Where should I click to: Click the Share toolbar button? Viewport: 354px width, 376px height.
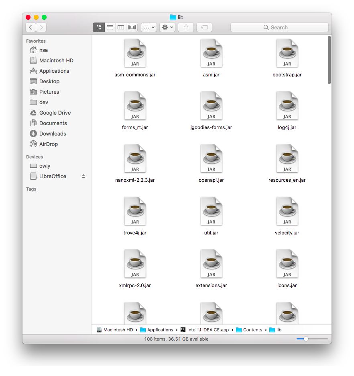point(186,27)
